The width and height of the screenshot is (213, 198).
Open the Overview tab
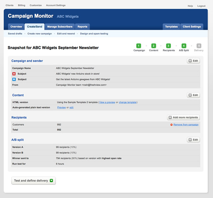tap(16, 27)
